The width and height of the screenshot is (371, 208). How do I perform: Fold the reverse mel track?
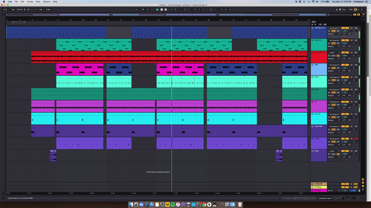point(312,53)
